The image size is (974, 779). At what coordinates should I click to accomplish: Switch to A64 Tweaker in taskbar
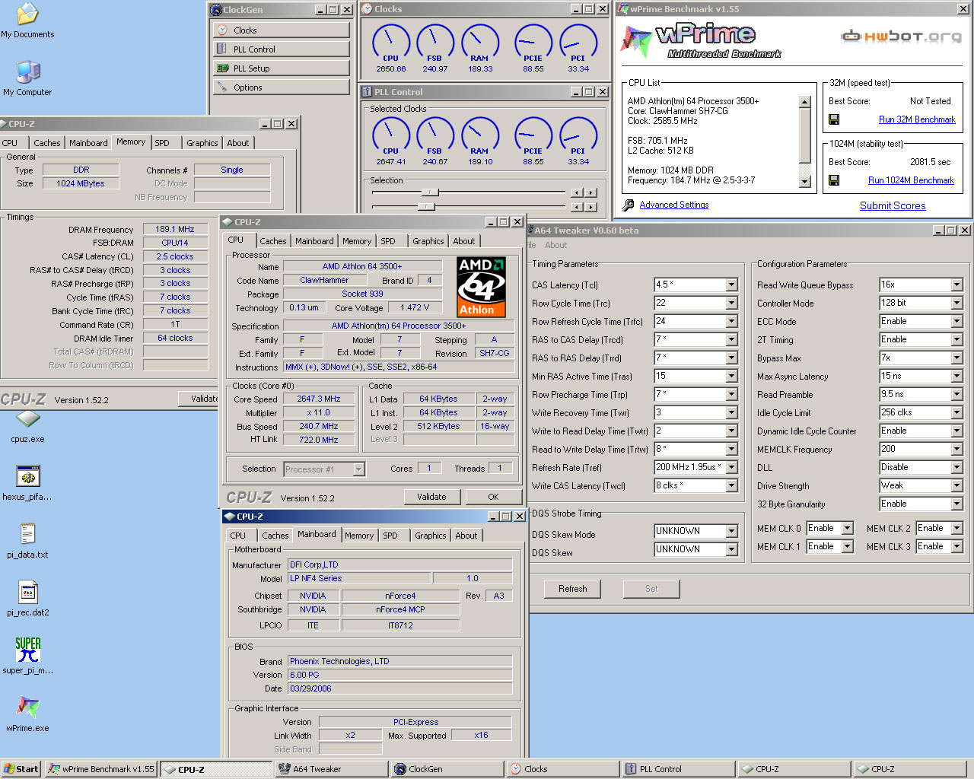tap(330, 769)
